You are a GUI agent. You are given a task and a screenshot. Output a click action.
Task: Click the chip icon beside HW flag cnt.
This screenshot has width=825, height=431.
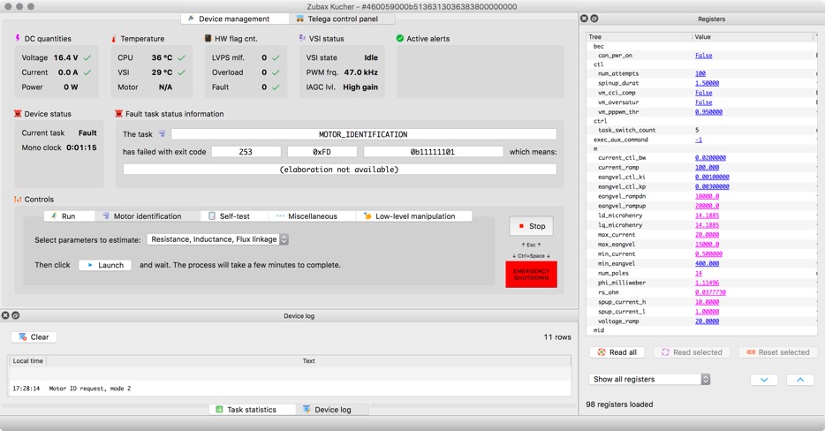208,38
